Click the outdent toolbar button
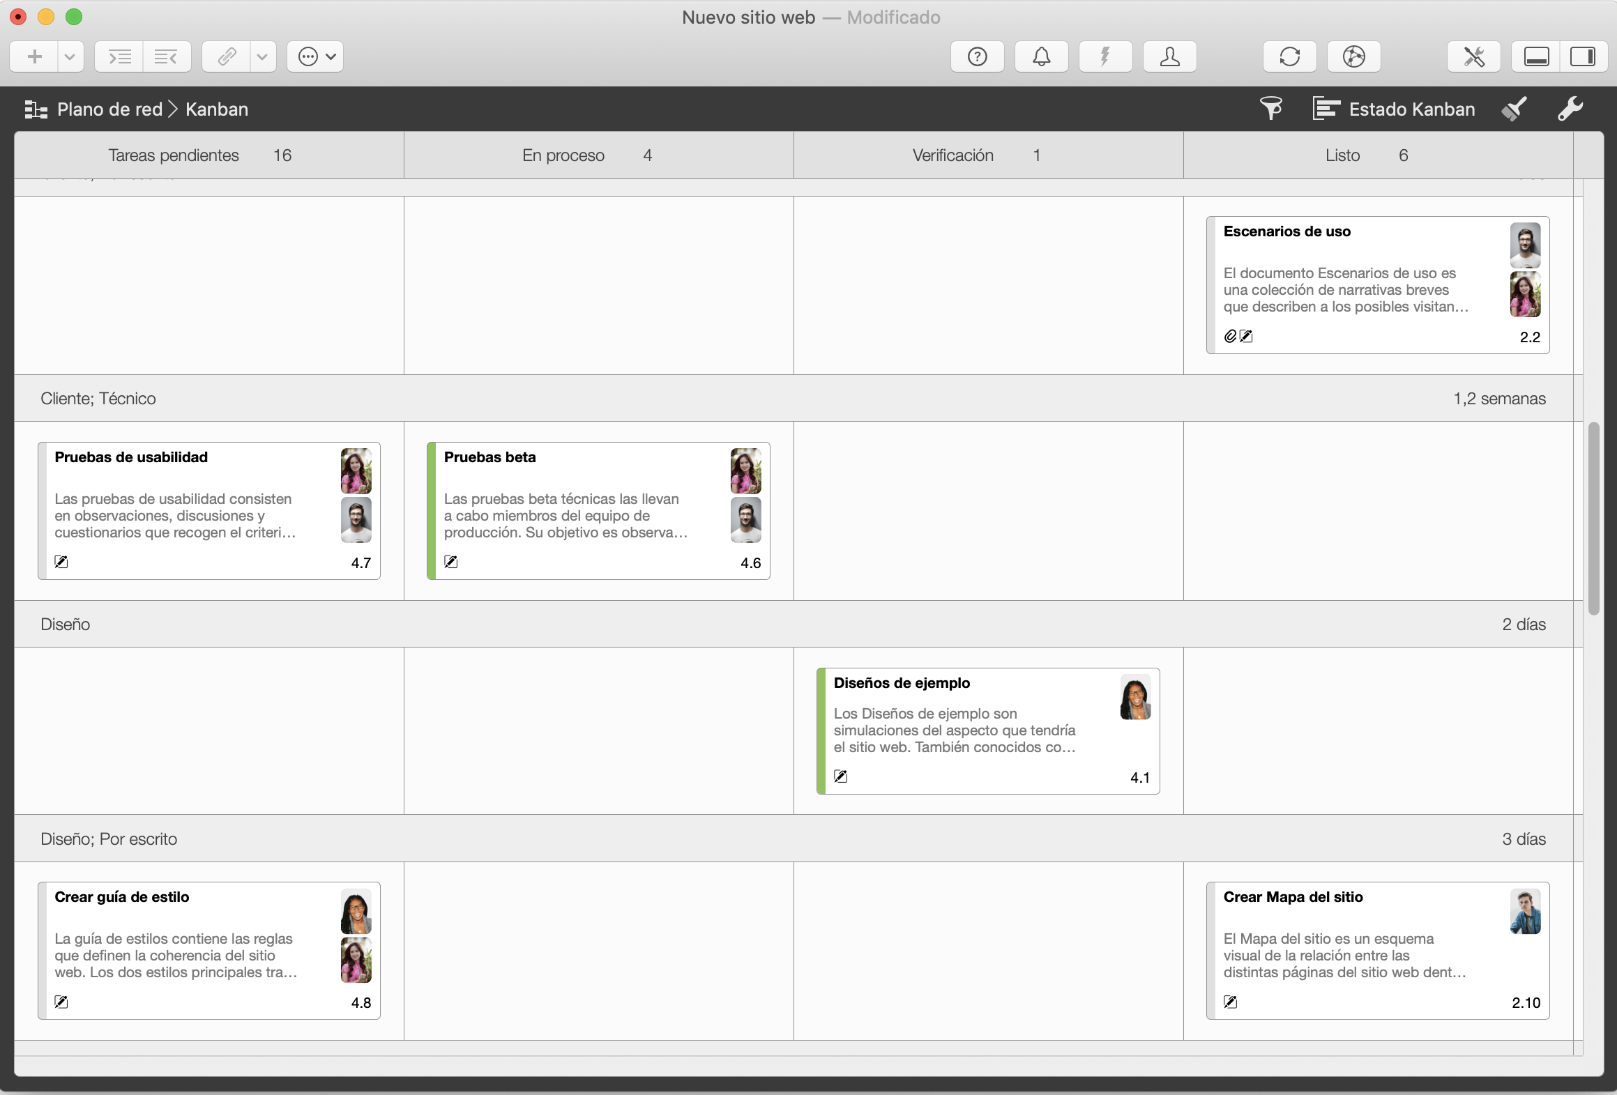Image resolution: width=1617 pixels, height=1095 pixels. coord(166,56)
